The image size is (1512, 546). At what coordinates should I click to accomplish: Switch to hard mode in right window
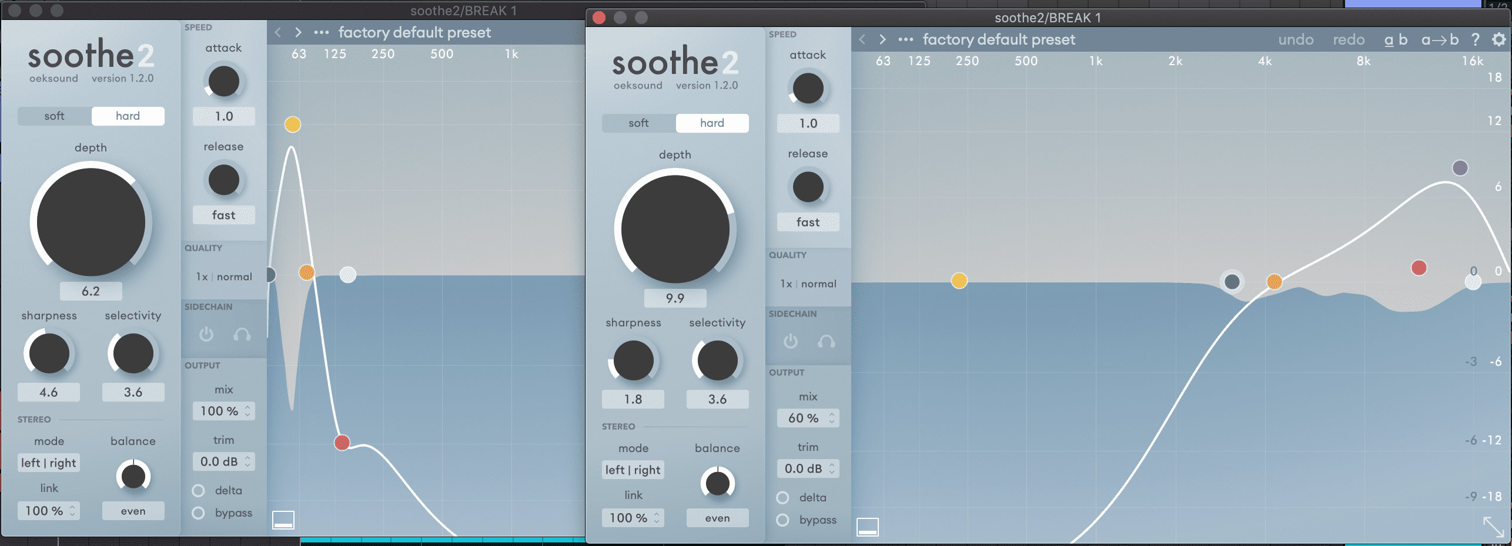(x=712, y=123)
